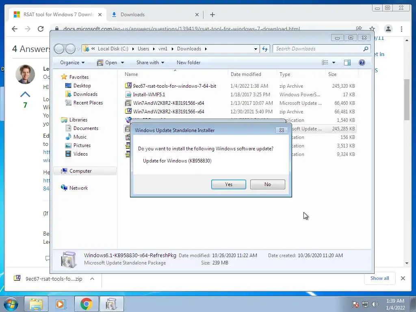Confirm update installation with Yes
416x312 pixels.
pos(228,184)
